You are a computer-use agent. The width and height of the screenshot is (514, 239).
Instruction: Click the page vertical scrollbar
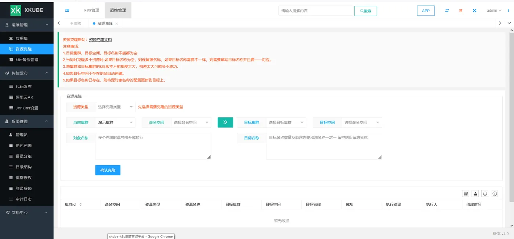(x=511, y=117)
